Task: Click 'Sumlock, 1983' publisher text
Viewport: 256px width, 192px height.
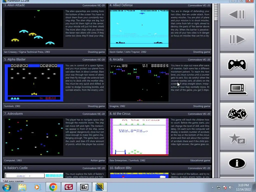Action: (x=12, y=106)
